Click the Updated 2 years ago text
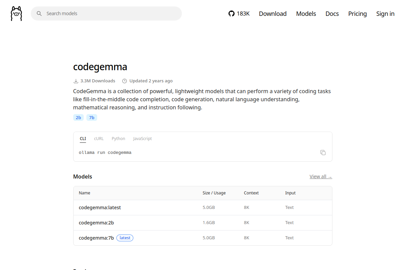Viewport: 405px width, 270px height. point(151,81)
